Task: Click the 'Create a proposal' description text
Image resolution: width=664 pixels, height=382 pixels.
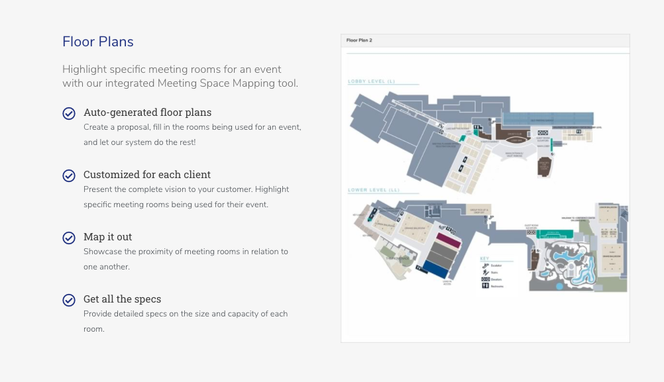Action: coord(192,134)
